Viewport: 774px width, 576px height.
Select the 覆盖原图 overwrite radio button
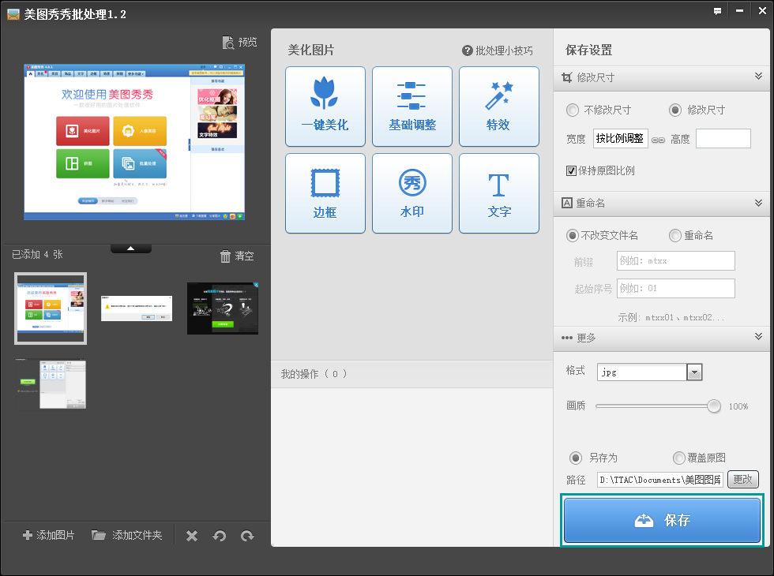point(679,458)
